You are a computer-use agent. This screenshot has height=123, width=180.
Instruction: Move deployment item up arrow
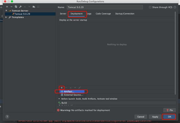[71, 88]
